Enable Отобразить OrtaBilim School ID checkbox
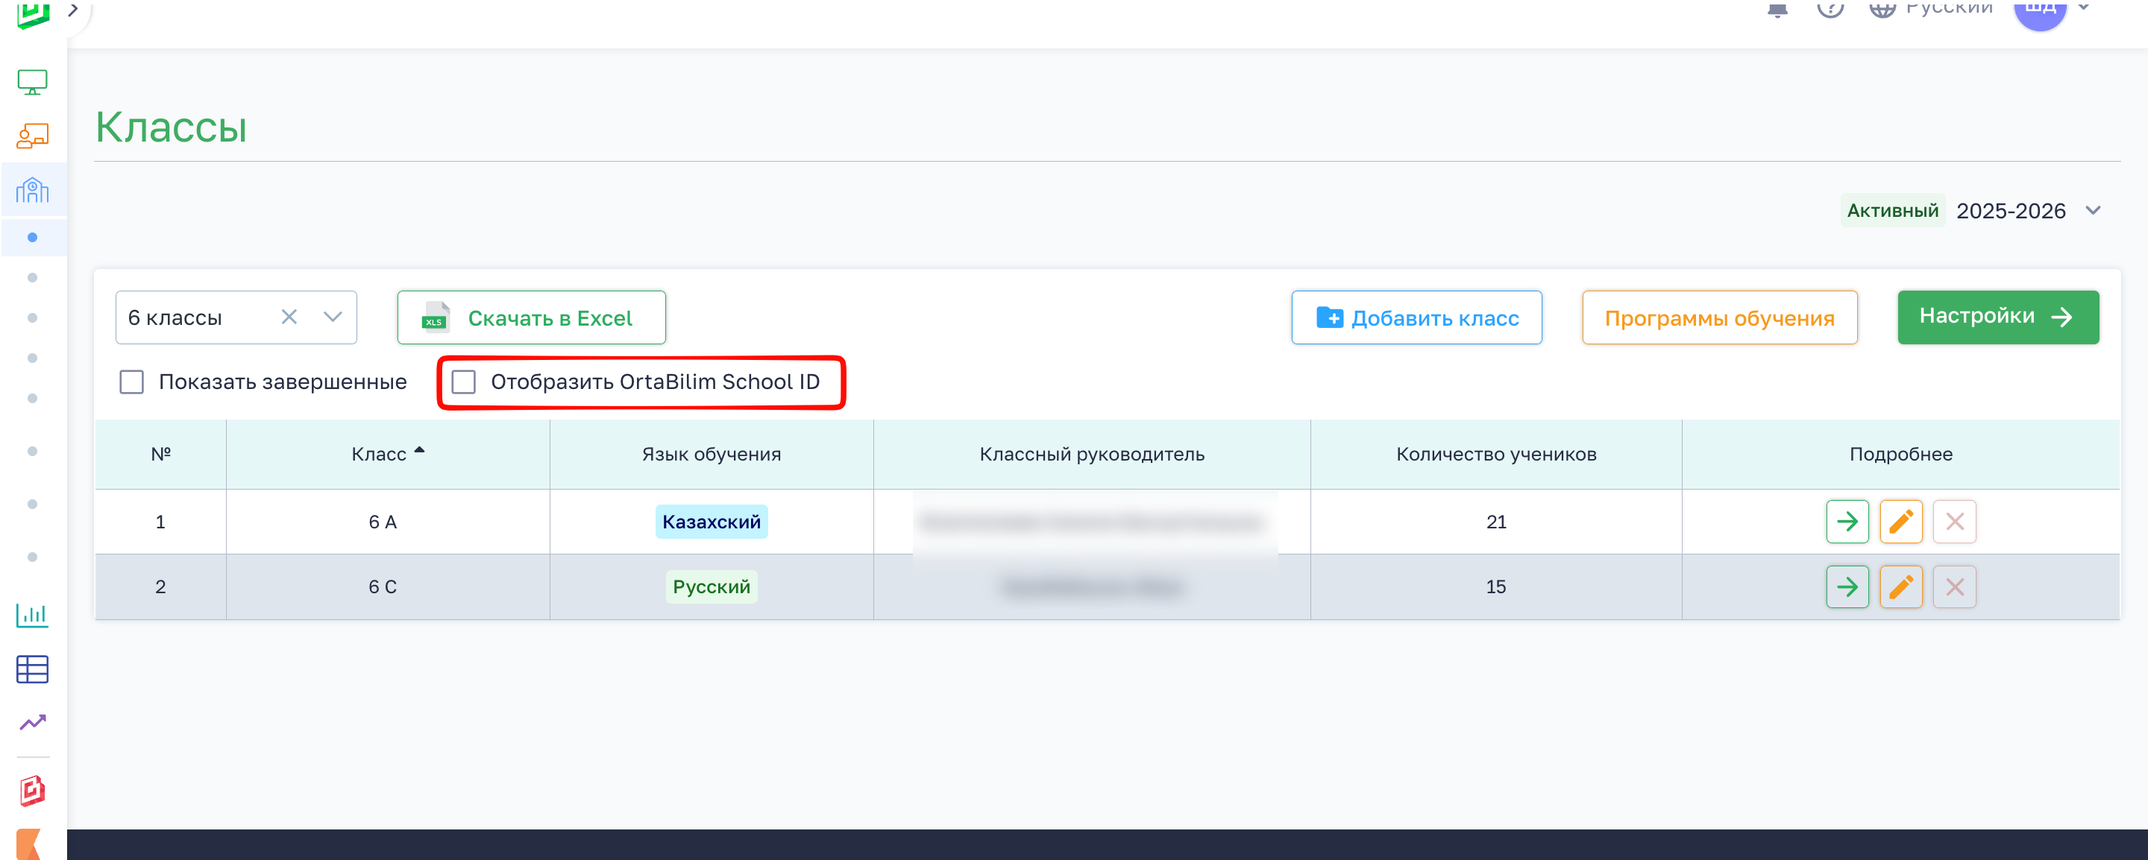Image resolution: width=2148 pixels, height=860 pixels. pyautogui.click(x=464, y=382)
